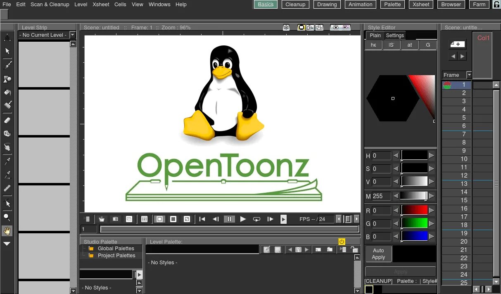Toggle the Preview eye in the viewer toolbar
Screen dimensions: 501x294
335,27
